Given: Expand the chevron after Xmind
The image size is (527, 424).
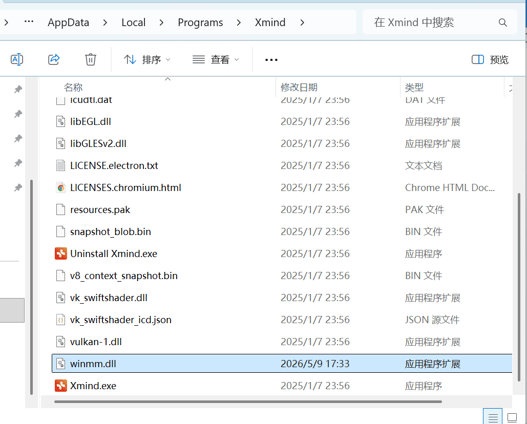Looking at the screenshot, I should point(302,23).
